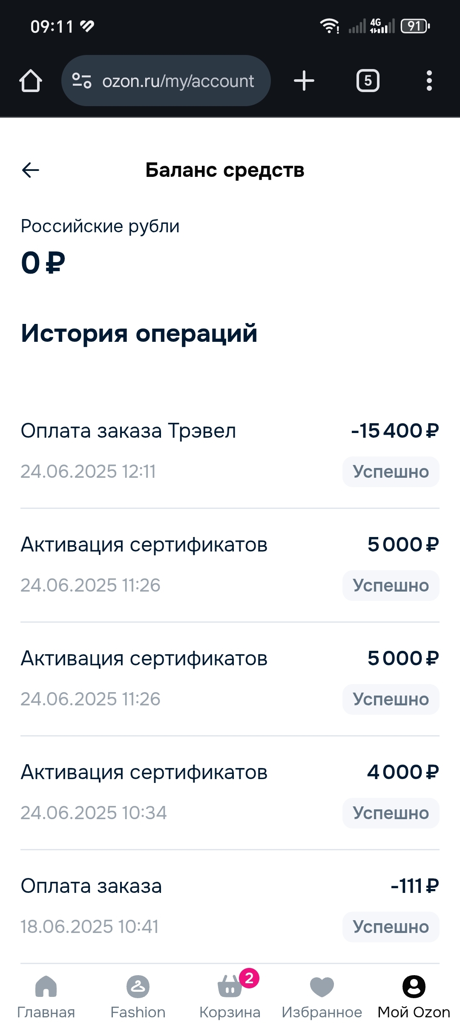Open the browser three-dot menu
The image size is (460, 1028).
(429, 81)
